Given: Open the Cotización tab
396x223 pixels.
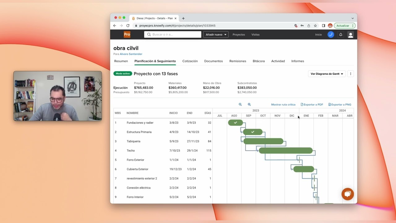Looking at the screenshot, I should tap(190, 61).
